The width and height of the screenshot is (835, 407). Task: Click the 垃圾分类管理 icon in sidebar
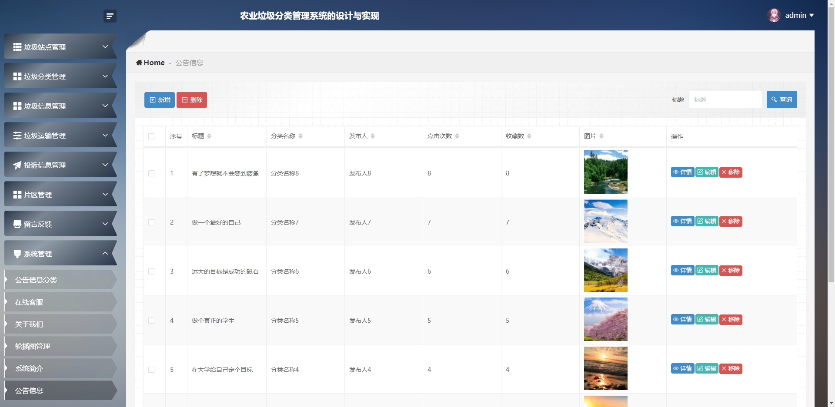(17, 76)
